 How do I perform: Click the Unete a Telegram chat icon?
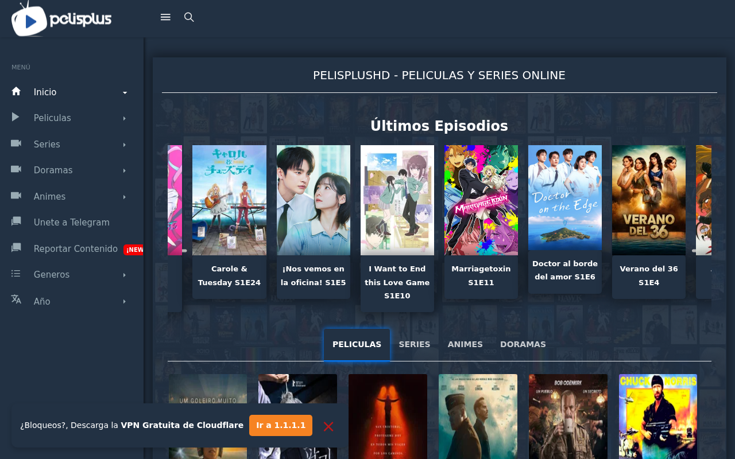coord(16,221)
